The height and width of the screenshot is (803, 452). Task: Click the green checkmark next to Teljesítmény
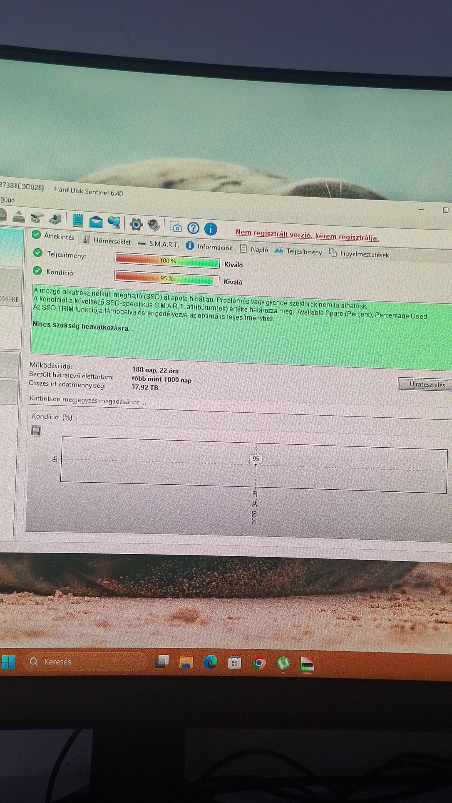point(38,253)
